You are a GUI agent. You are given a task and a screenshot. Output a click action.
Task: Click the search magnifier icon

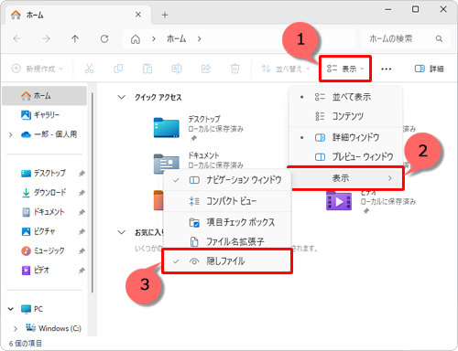tap(439, 38)
